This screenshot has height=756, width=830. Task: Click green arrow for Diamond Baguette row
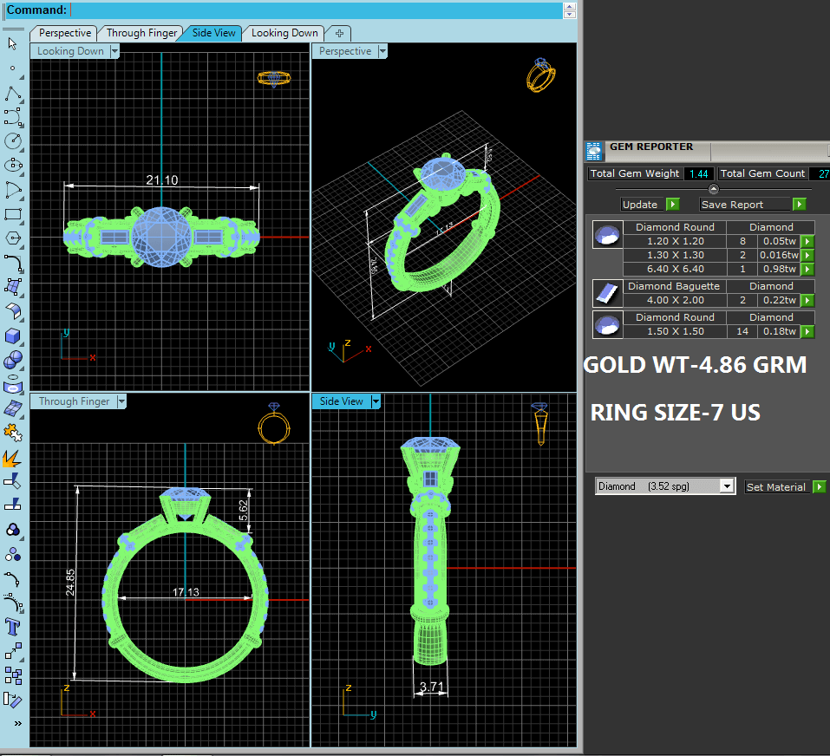[x=807, y=301]
